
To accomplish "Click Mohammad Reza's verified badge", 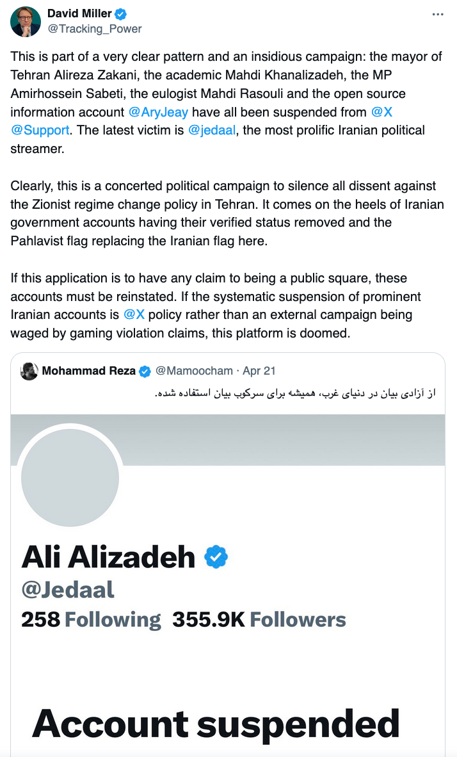I will [x=145, y=371].
